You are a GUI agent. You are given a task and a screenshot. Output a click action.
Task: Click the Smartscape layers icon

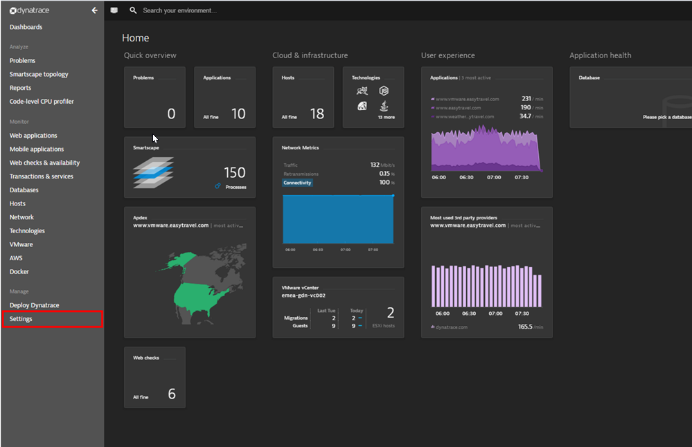coord(153,172)
